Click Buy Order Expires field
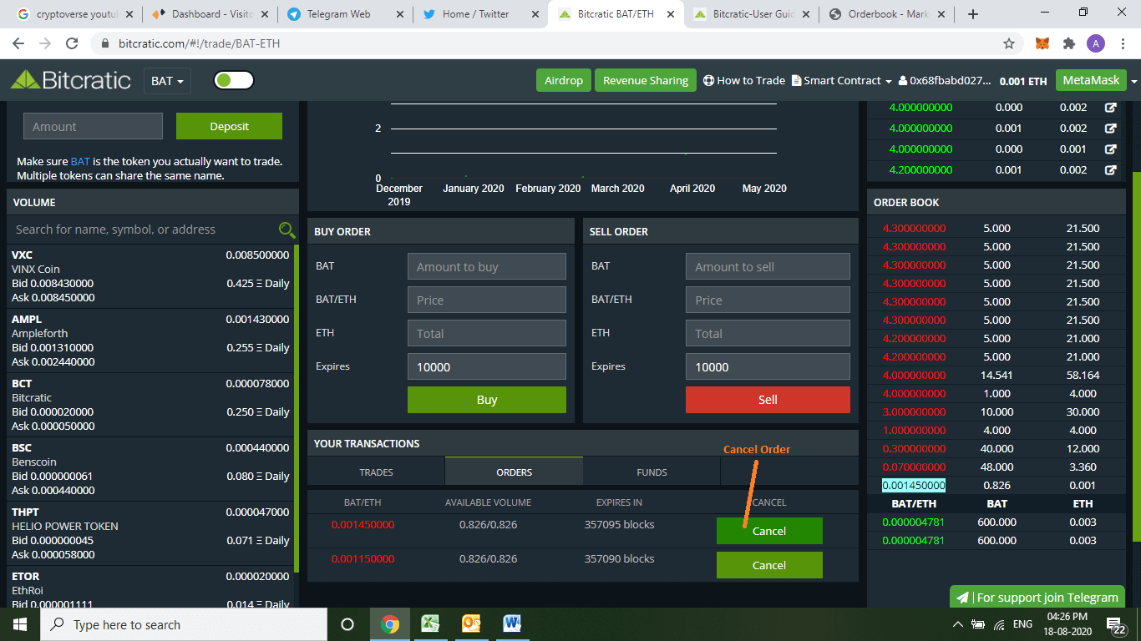The image size is (1141, 641). click(x=487, y=366)
